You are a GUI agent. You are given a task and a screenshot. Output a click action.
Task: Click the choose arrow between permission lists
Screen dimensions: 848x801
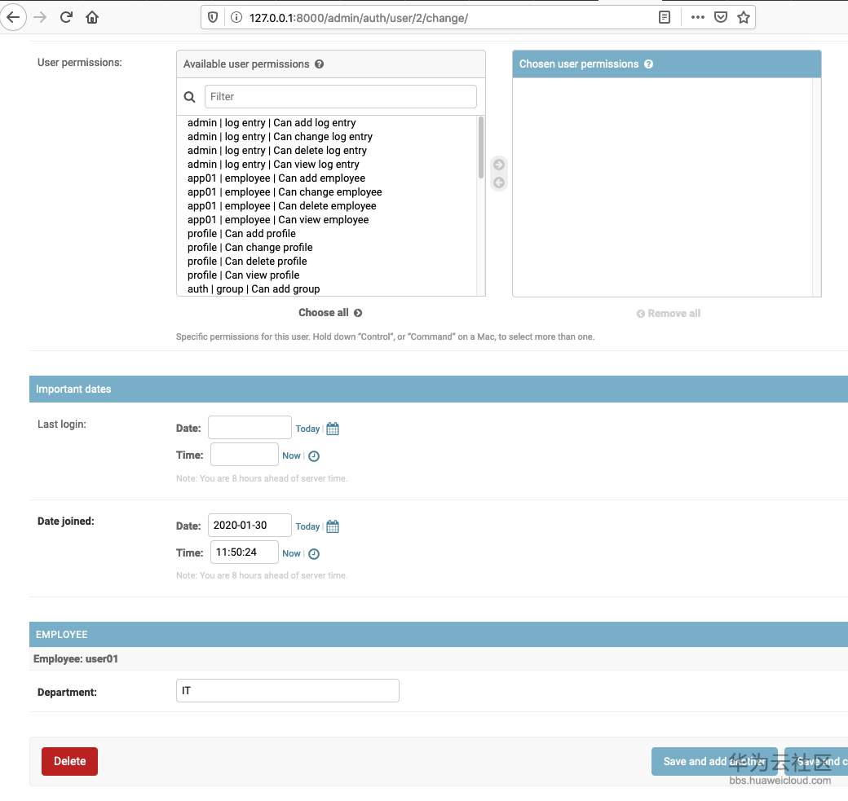tap(499, 165)
